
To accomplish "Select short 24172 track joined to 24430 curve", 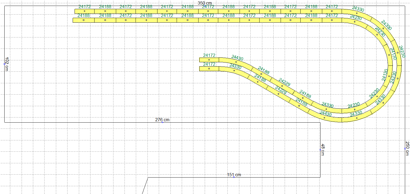I will tap(209, 60).
